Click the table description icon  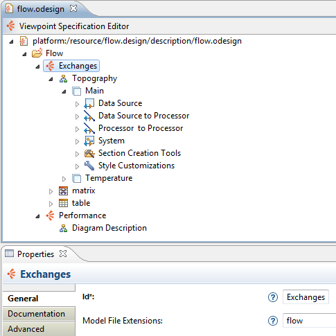click(x=63, y=203)
